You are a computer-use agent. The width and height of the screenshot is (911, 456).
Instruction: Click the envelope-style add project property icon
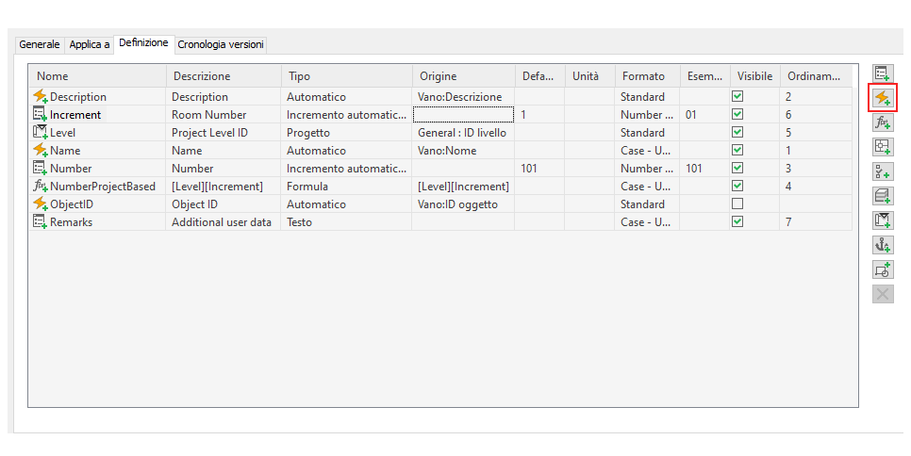pyautogui.click(x=883, y=220)
